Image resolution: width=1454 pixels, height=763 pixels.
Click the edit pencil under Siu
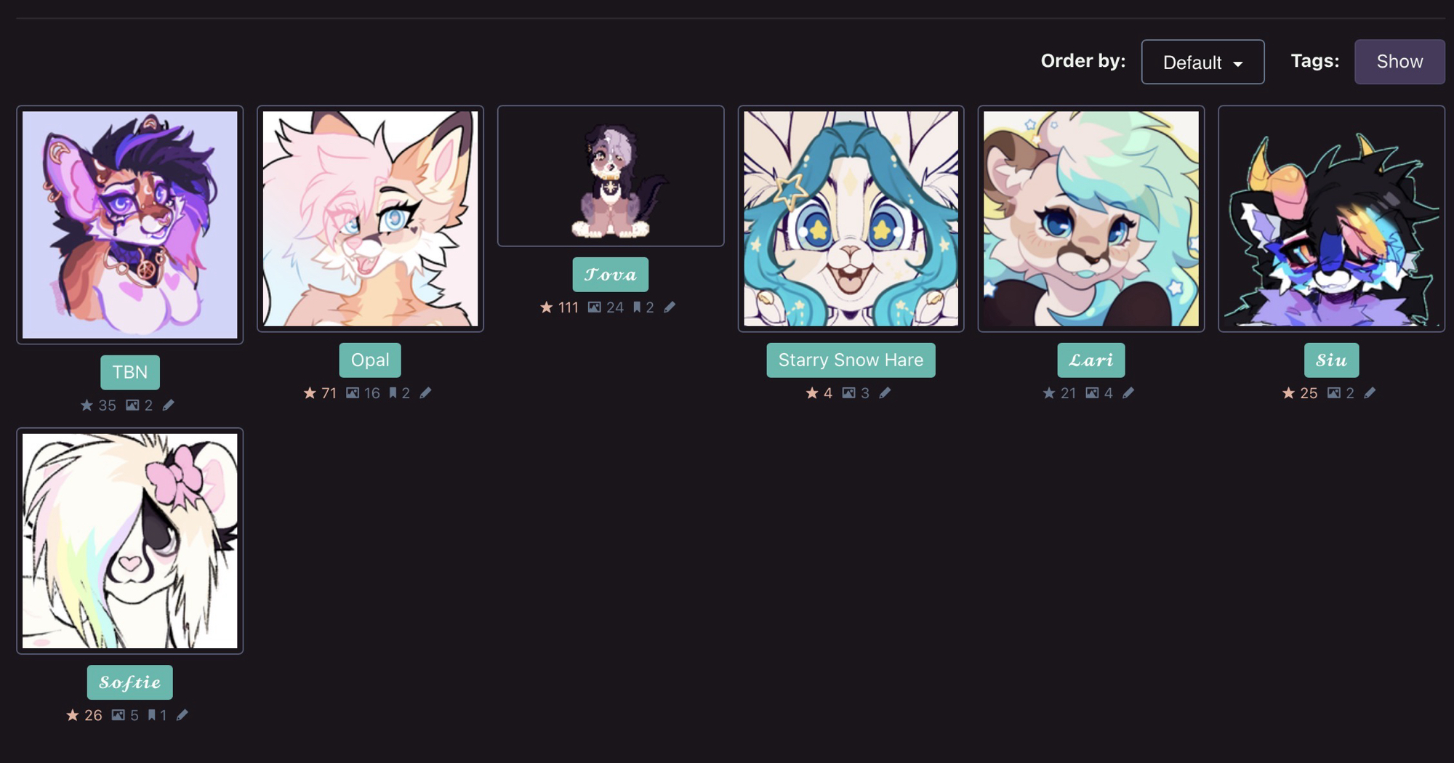1370,393
